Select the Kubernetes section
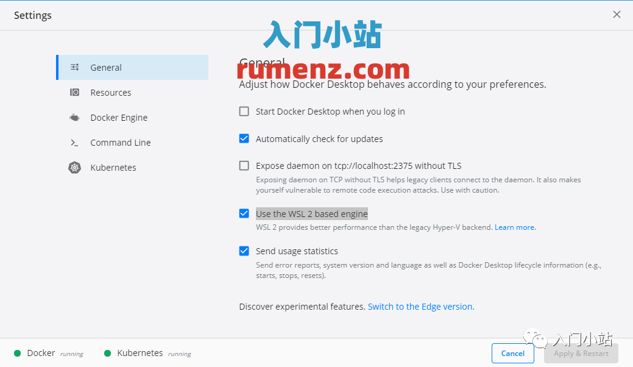 coord(132,168)
